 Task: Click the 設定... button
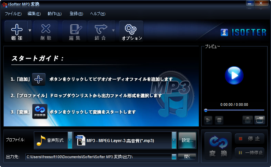[188, 140]
